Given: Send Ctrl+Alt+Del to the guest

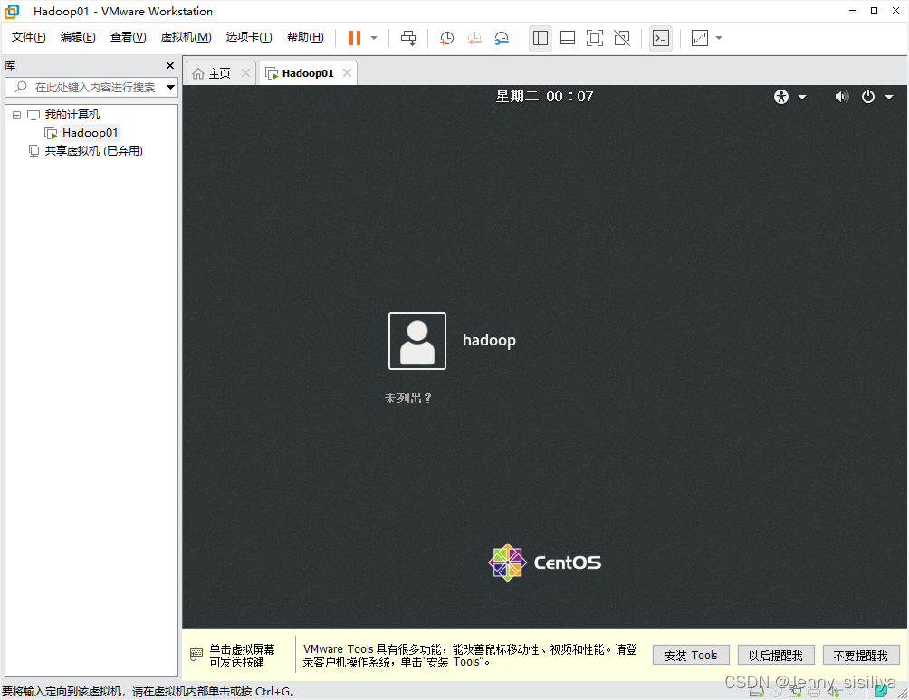Looking at the screenshot, I should coord(407,38).
